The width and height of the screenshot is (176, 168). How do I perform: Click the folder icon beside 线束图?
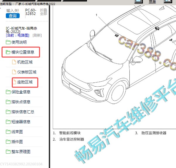pyautogui.click(x=8, y=132)
